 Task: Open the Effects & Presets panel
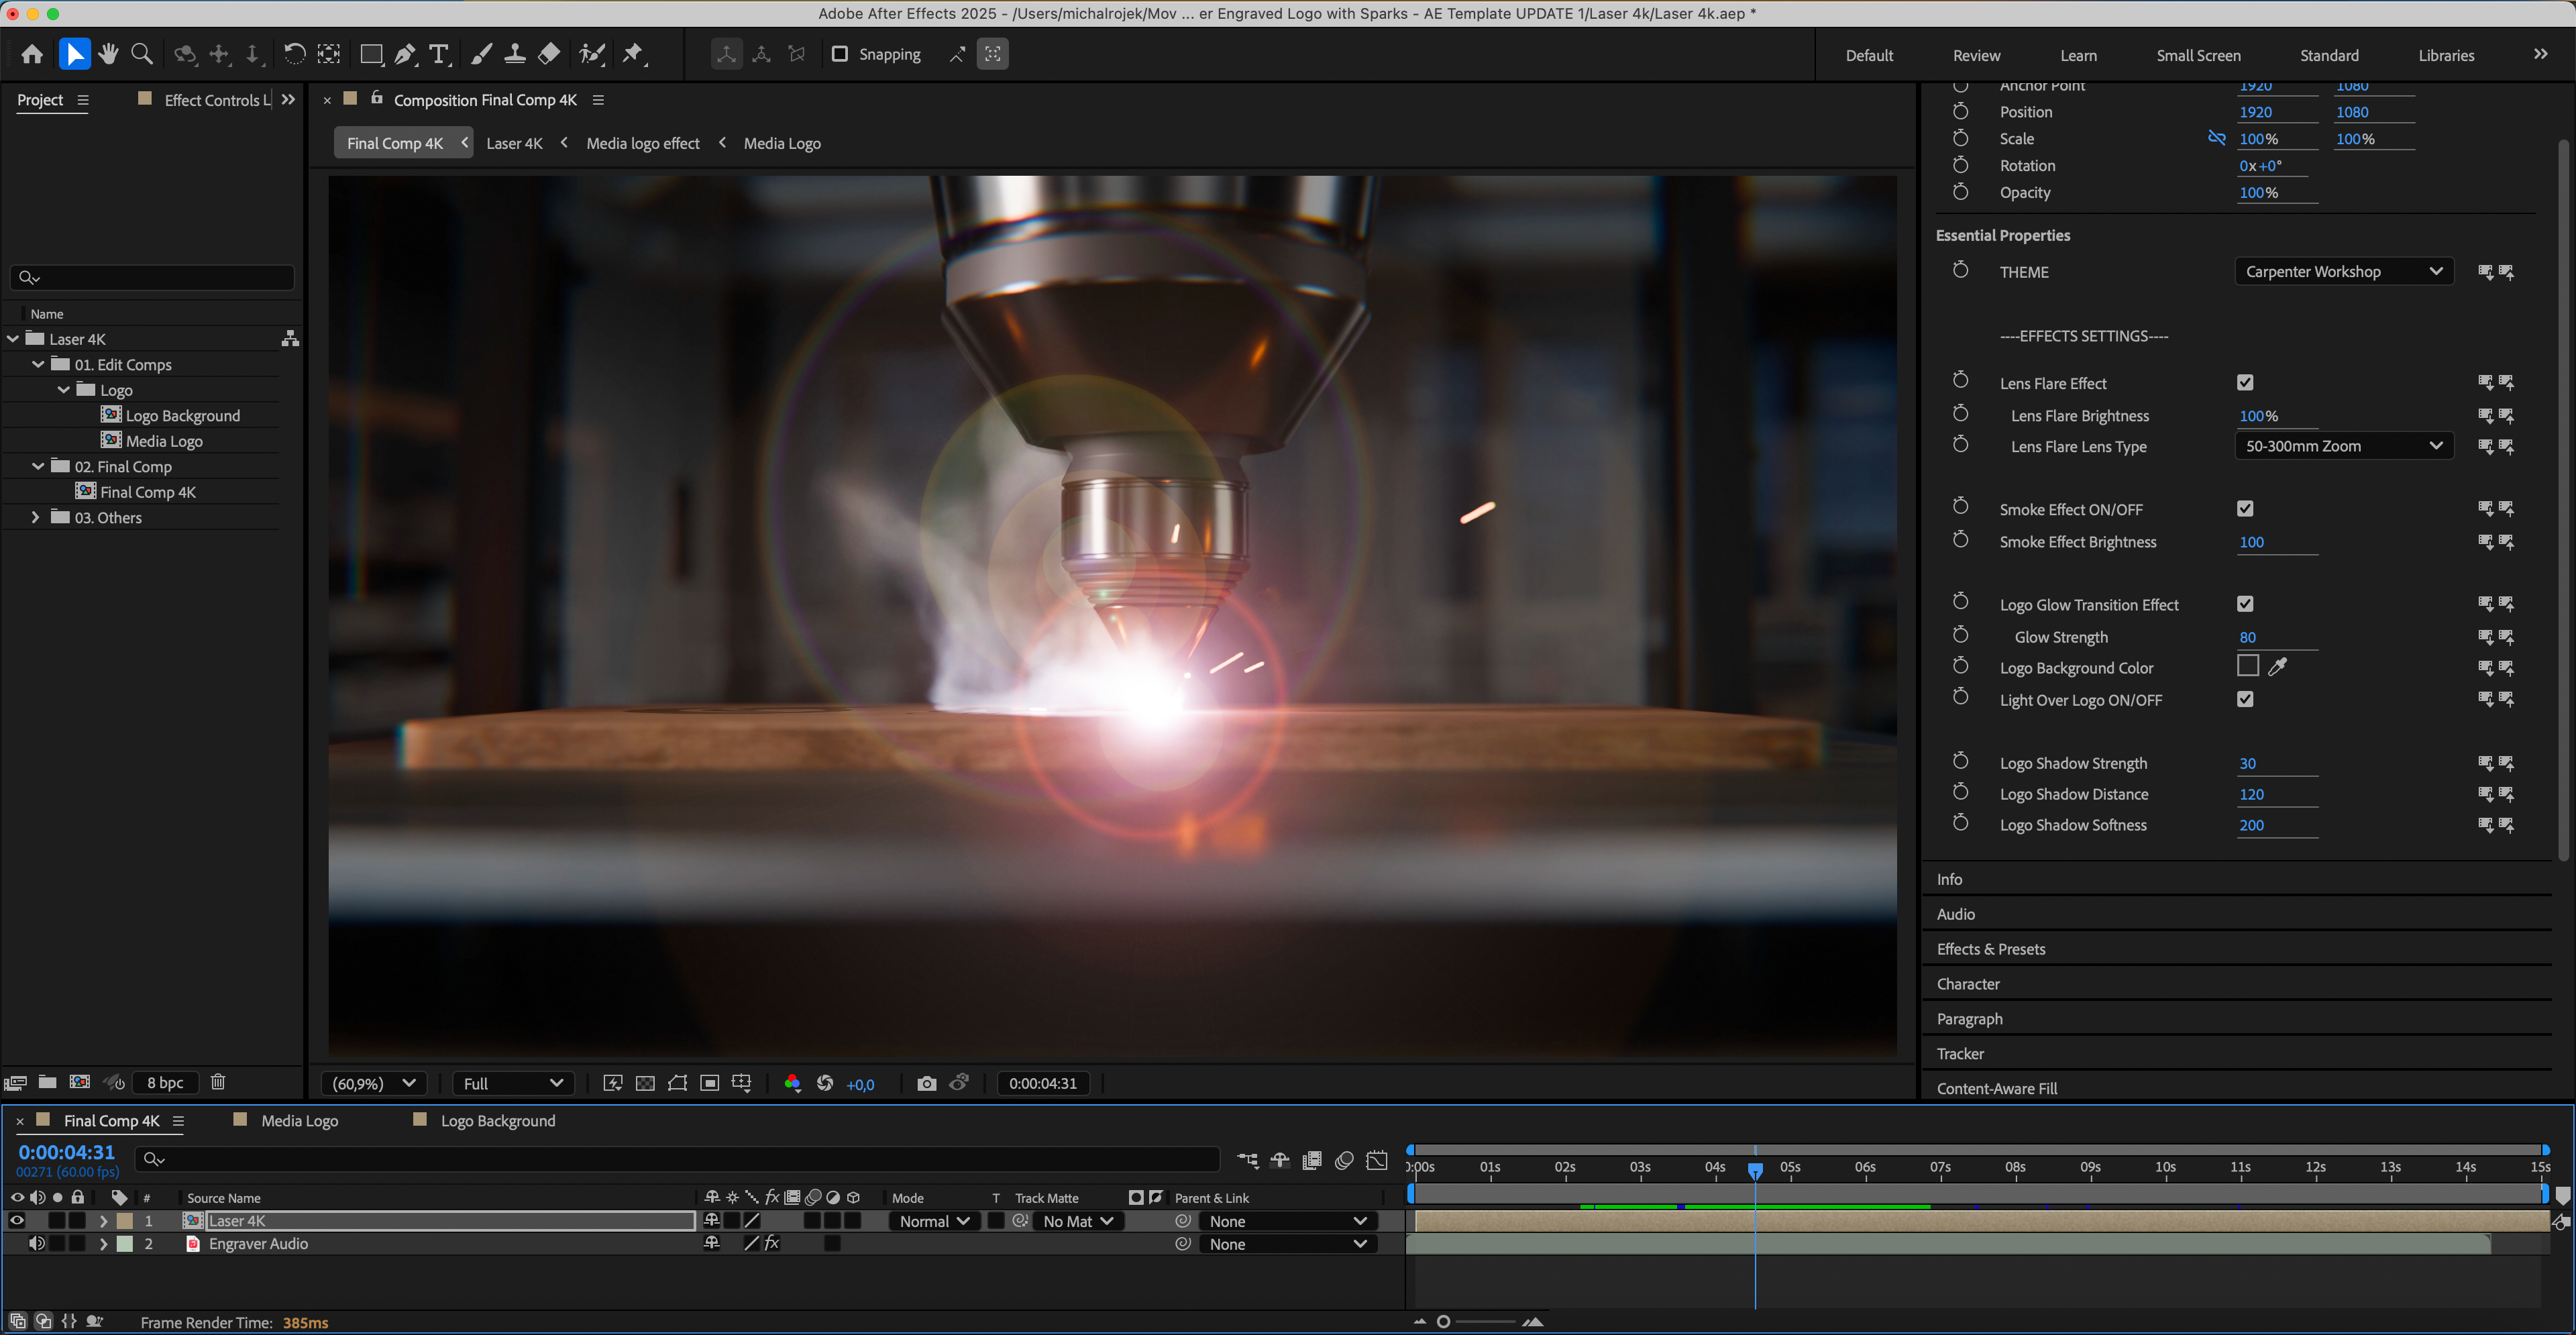click(x=1990, y=949)
